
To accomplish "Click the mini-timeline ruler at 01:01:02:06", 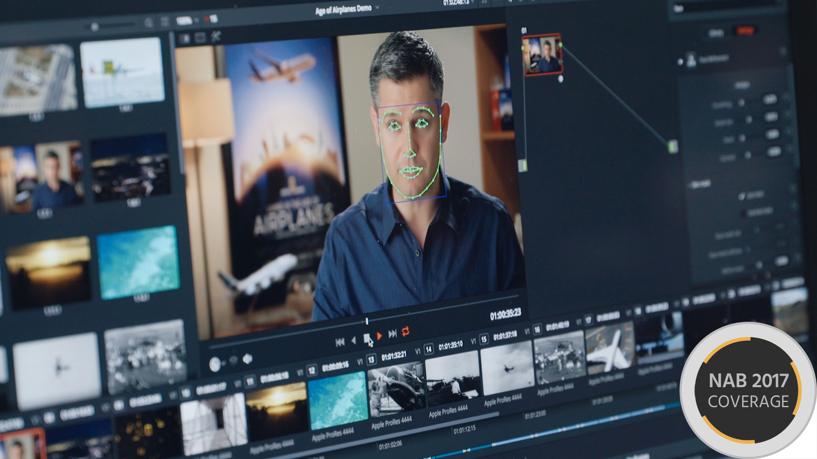I will [x=390, y=445].
